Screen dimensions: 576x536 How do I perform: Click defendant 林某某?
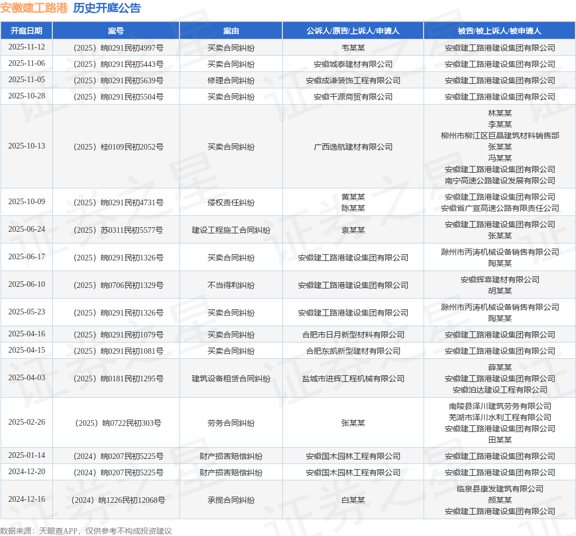(499, 113)
